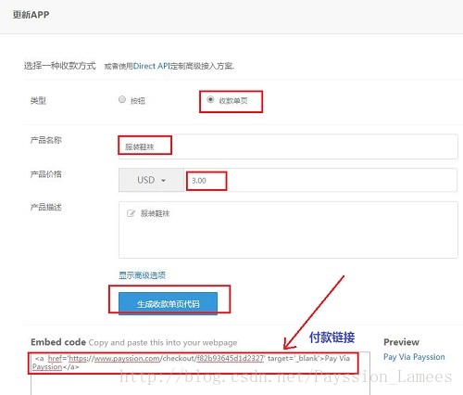Click the Embed code heading text
Screen dimensions: 463x395
(58, 342)
